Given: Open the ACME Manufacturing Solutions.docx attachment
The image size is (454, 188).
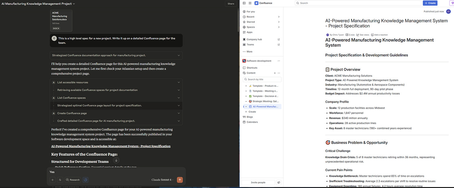Looking at the screenshot, I should coord(61,21).
